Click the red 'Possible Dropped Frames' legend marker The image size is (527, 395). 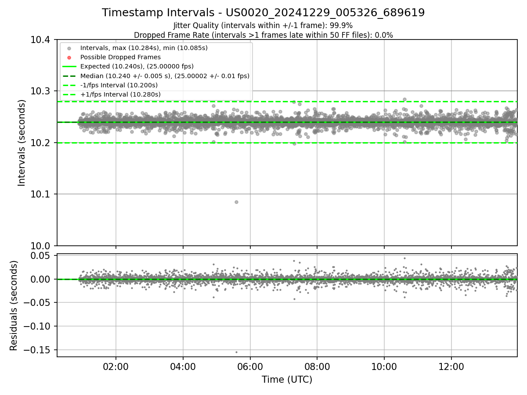(69, 57)
